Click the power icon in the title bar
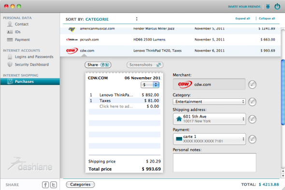285x190 pixels. pyautogui.click(x=277, y=7)
